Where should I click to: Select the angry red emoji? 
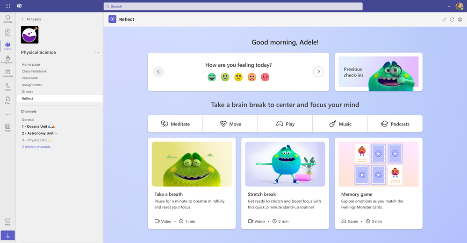pos(265,77)
